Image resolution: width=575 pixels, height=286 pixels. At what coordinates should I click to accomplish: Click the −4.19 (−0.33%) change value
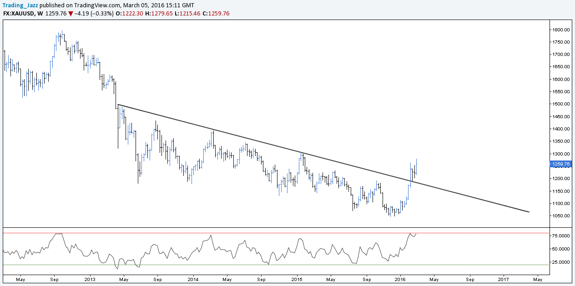(95, 14)
